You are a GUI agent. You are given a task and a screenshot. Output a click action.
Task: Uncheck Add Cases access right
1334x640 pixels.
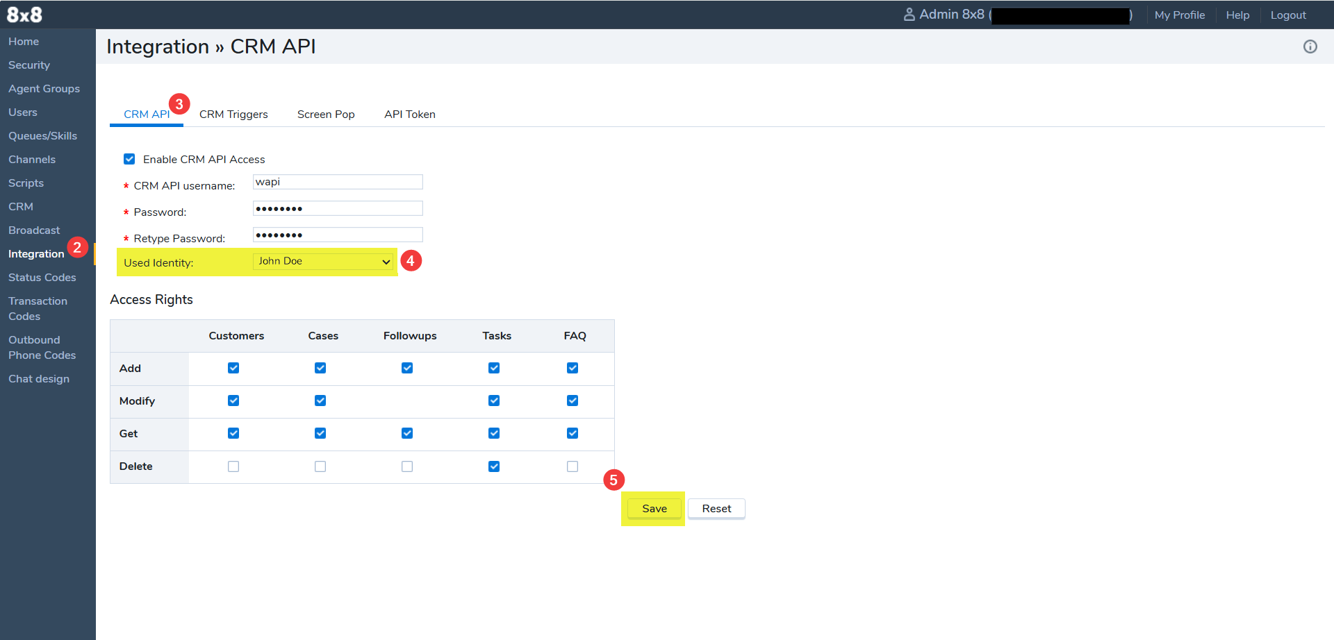coord(320,368)
